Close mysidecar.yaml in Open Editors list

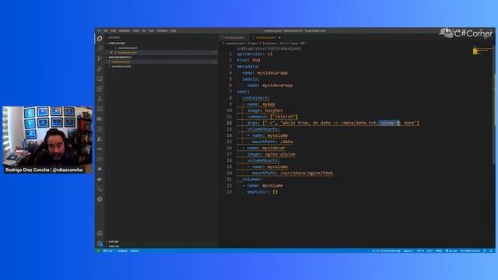coord(111,52)
